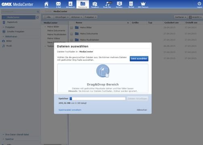Click the Drag&Drop files icon
This screenshot has width=203, height=145.
point(103,71)
